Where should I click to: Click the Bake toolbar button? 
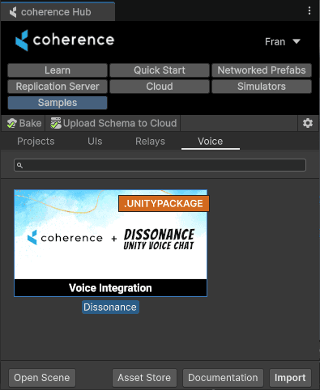(24, 123)
